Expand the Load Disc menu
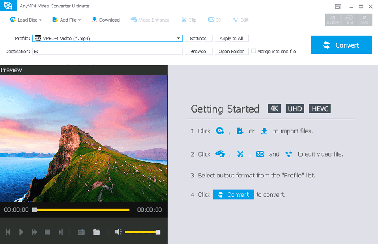This screenshot has height=244, width=378. 26,20
